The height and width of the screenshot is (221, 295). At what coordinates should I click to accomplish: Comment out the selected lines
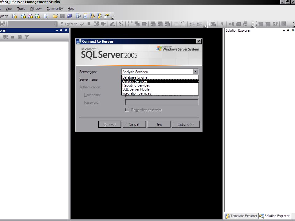176,24
